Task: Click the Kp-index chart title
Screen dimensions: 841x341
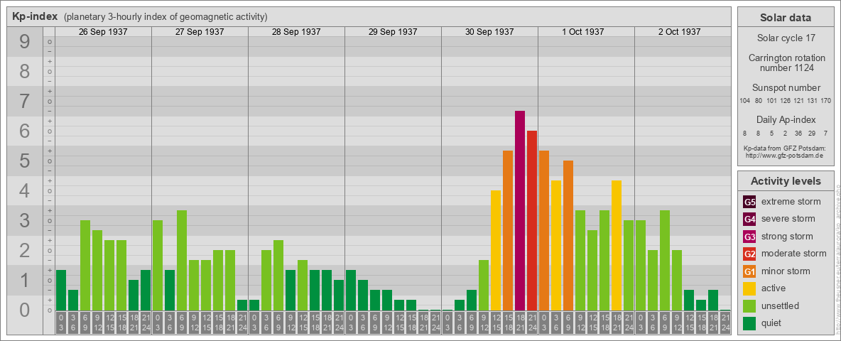Action: 34,16
